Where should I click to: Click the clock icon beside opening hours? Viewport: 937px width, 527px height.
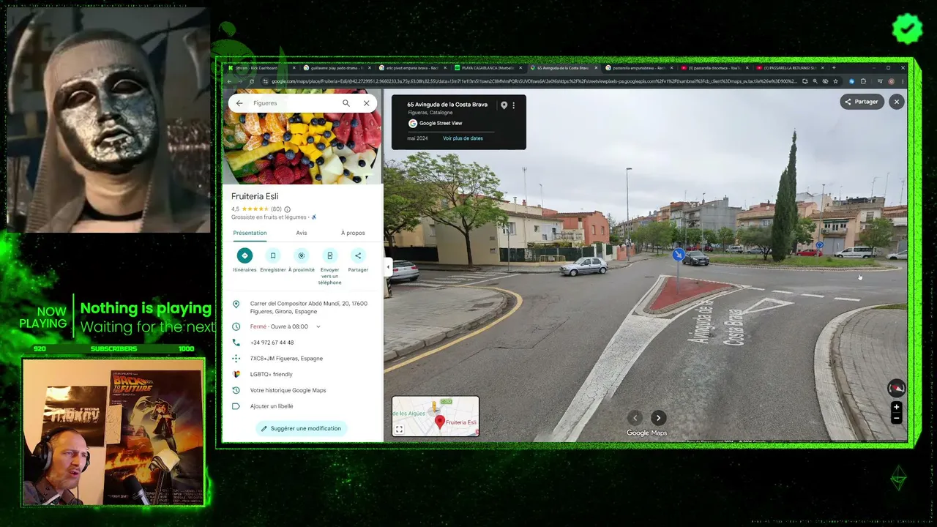pyautogui.click(x=236, y=326)
